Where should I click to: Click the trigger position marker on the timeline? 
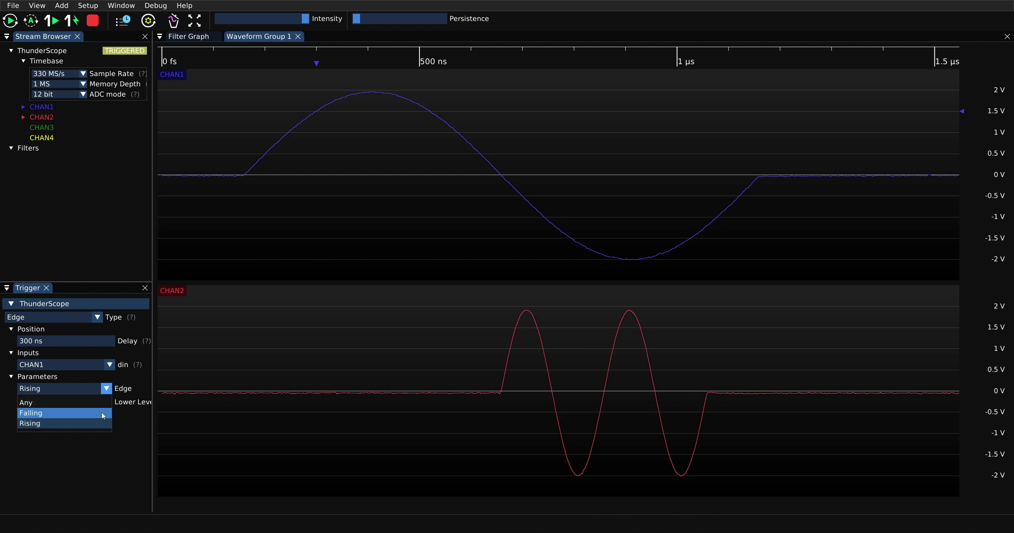[x=316, y=63]
